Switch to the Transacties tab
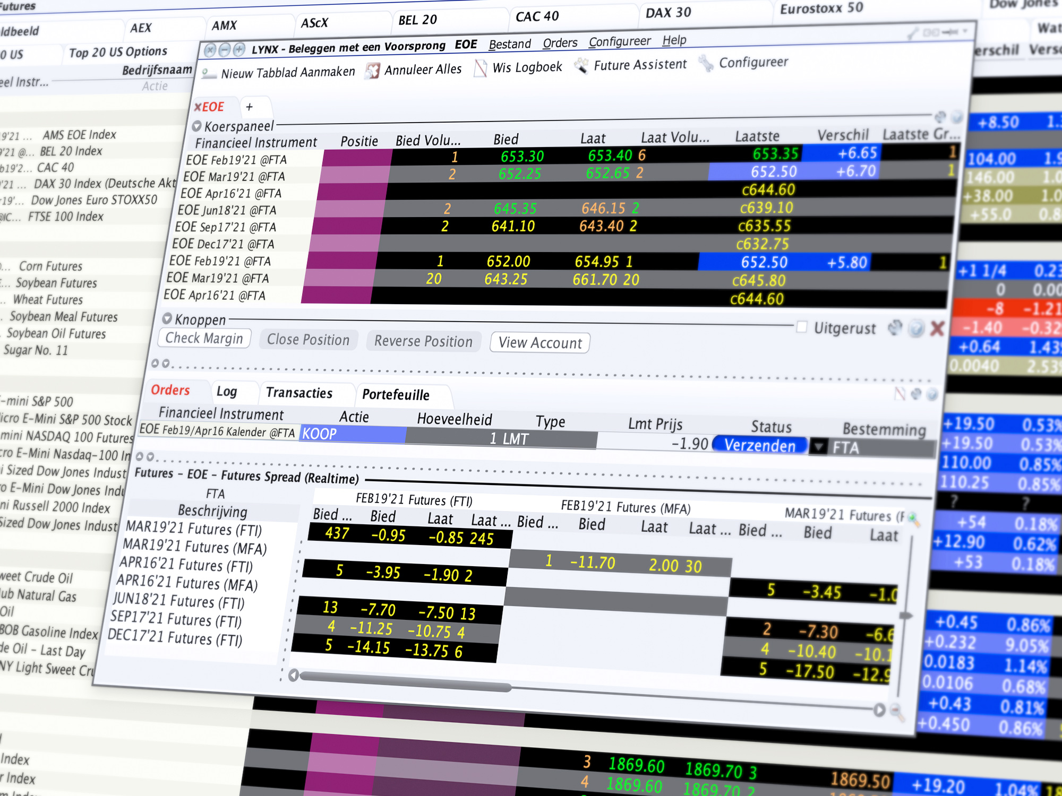Image resolution: width=1062 pixels, height=796 pixels. tap(299, 393)
